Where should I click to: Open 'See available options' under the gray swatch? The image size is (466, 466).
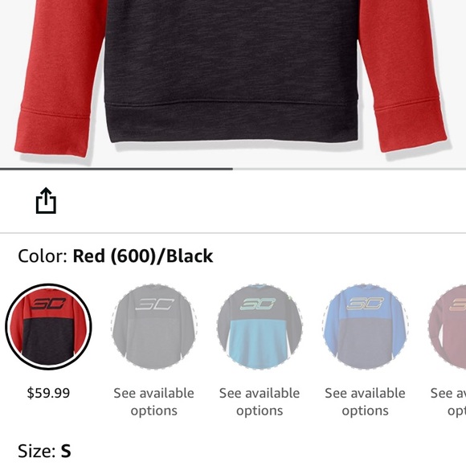point(154,402)
